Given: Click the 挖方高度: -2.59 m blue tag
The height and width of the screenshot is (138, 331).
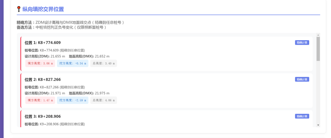Looking at the screenshot, I should (x=73, y=100).
